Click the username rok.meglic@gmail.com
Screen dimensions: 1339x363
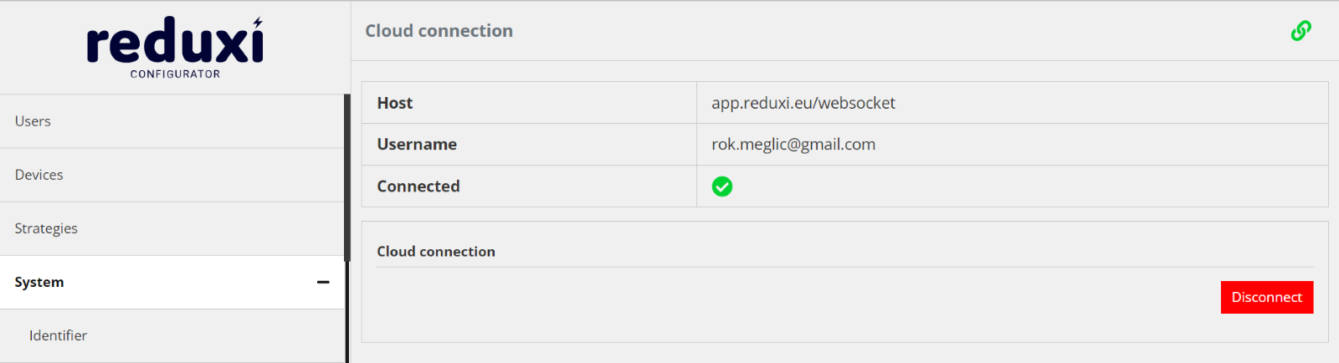click(793, 145)
